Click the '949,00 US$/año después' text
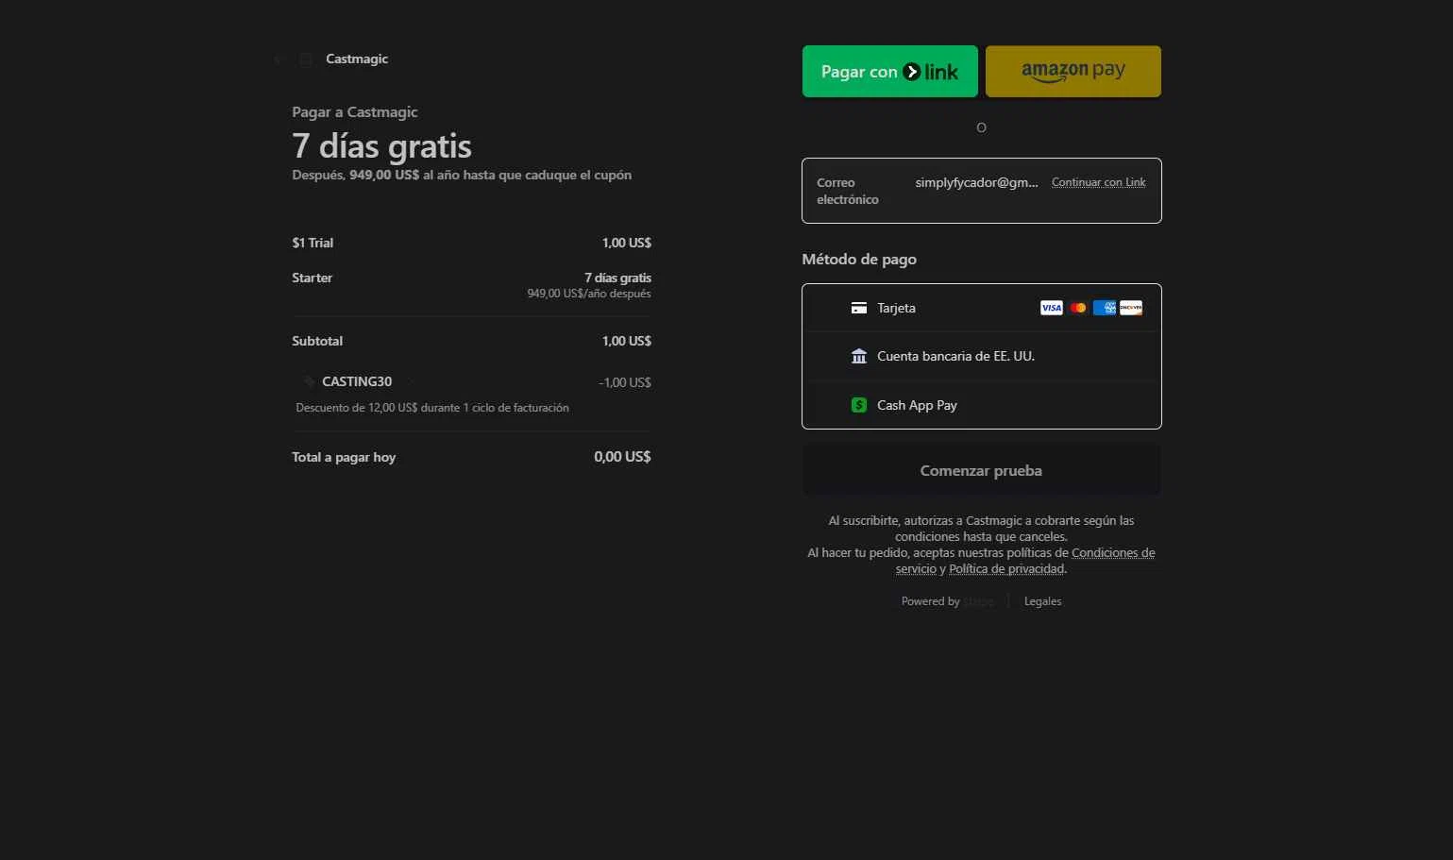Image resolution: width=1453 pixels, height=860 pixels. (589, 294)
